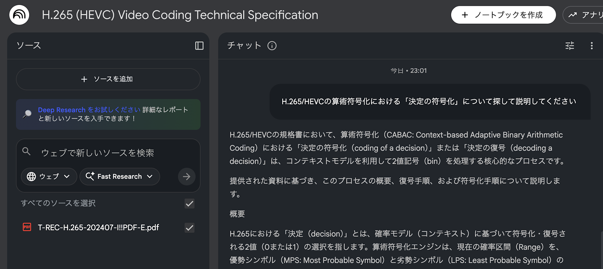Click the web search magnifier icon

[27, 152]
